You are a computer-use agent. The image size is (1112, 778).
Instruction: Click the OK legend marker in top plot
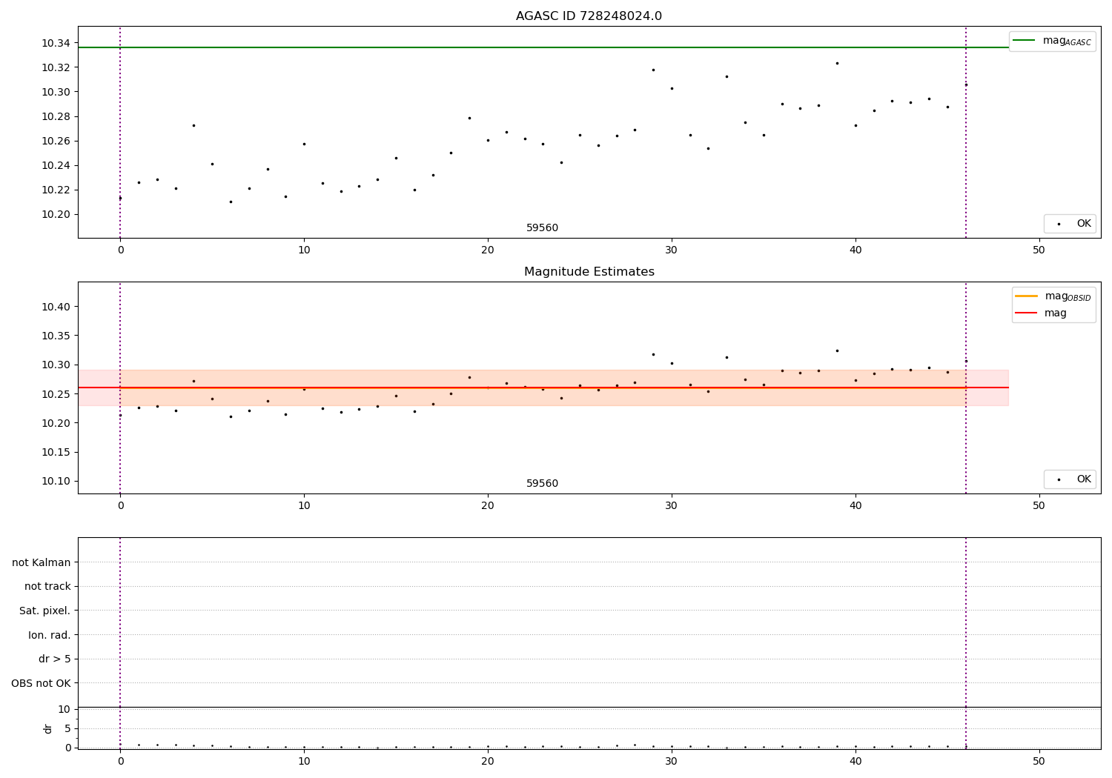[x=1059, y=224]
